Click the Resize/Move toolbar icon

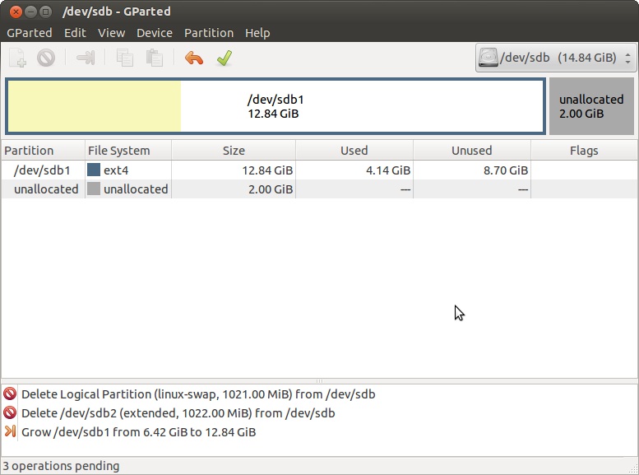coord(86,58)
